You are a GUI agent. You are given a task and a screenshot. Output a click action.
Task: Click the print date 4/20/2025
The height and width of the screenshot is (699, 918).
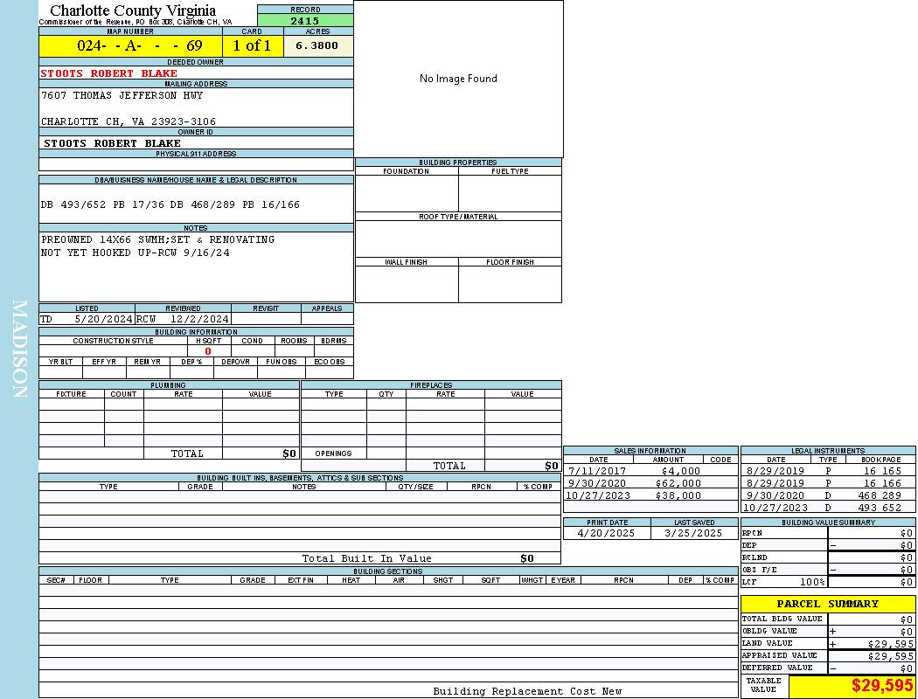(x=607, y=533)
